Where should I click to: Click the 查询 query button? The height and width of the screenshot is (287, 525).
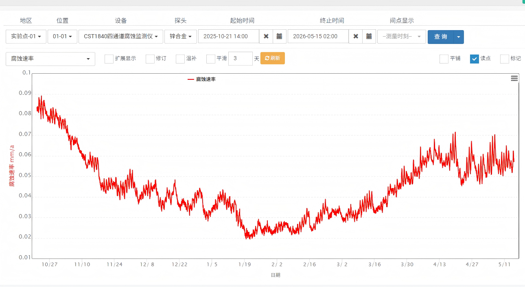point(441,37)
